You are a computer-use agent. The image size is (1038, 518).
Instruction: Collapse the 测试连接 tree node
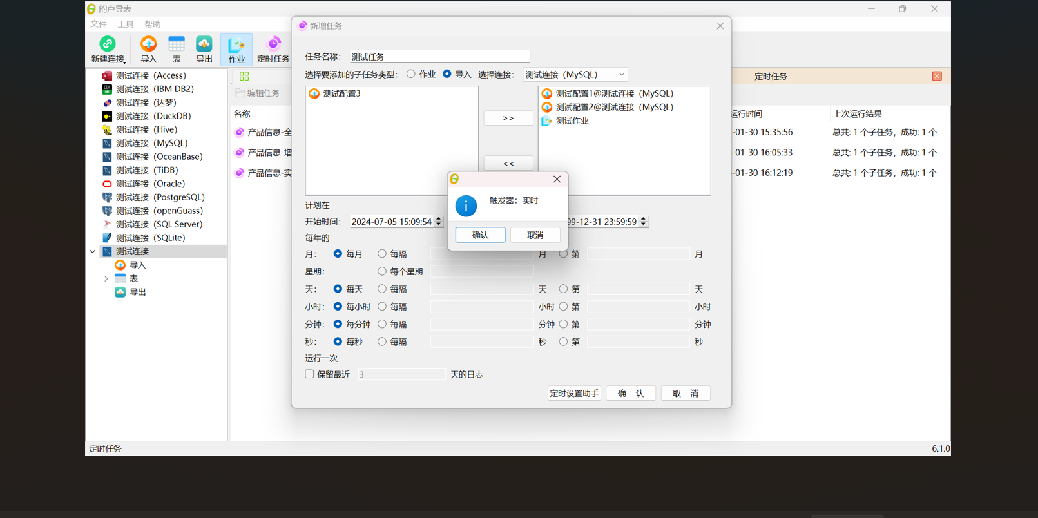tap(93, 251)
